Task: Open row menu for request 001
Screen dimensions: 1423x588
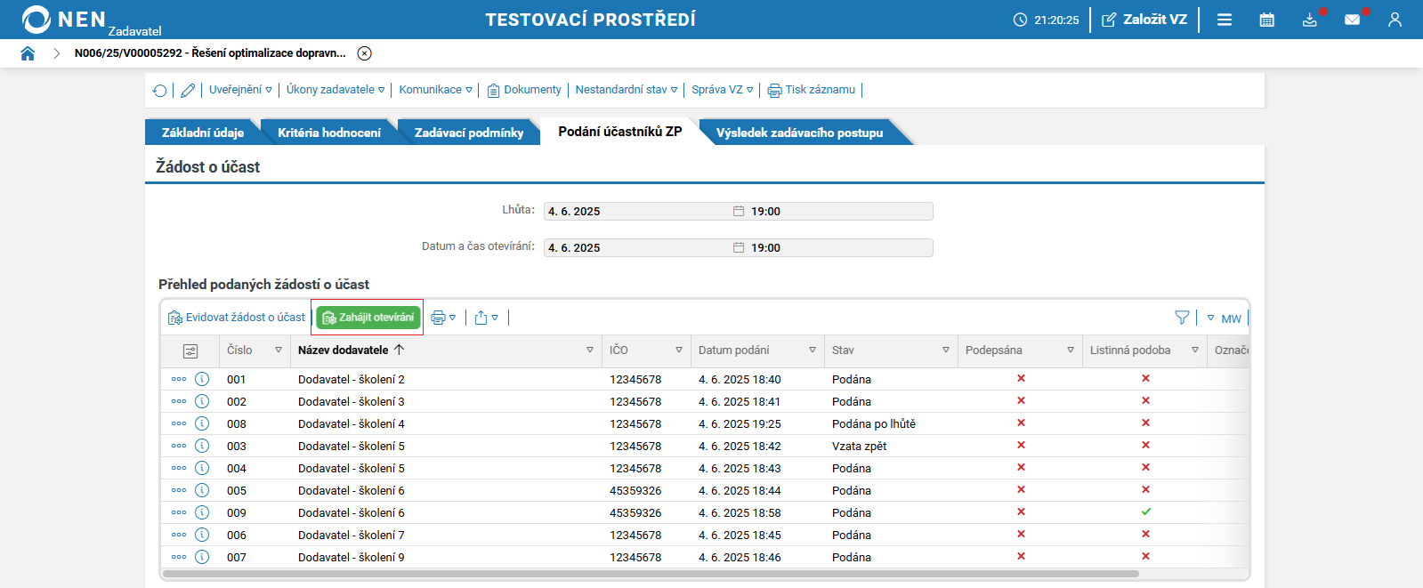Action: [x=179, y=379]
